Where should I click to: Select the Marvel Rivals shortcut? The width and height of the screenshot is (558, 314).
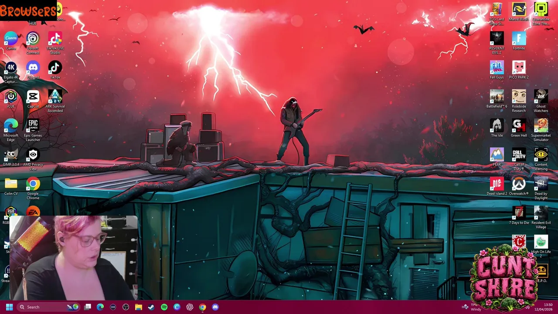click(519, 12)
